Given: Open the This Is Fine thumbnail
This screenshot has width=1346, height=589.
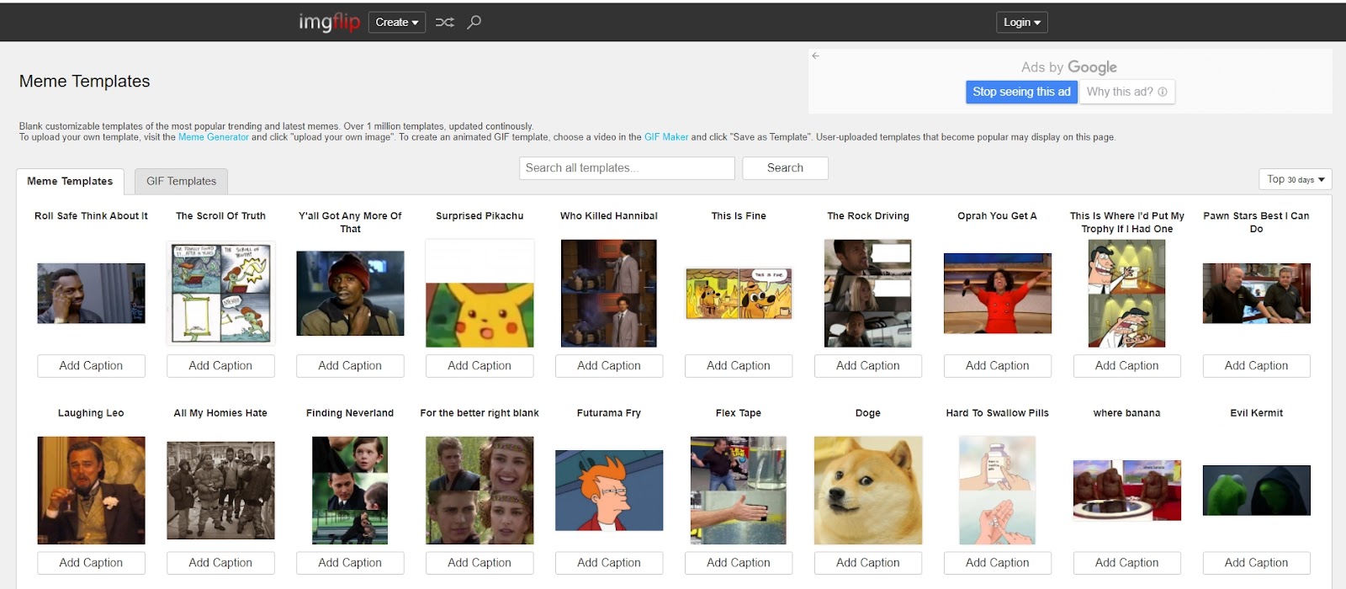Looking at the screenshot, I should click(739, 293).
